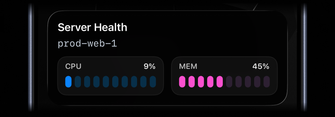Click the last dim MEM bar segment

click(x=267, y=82)
